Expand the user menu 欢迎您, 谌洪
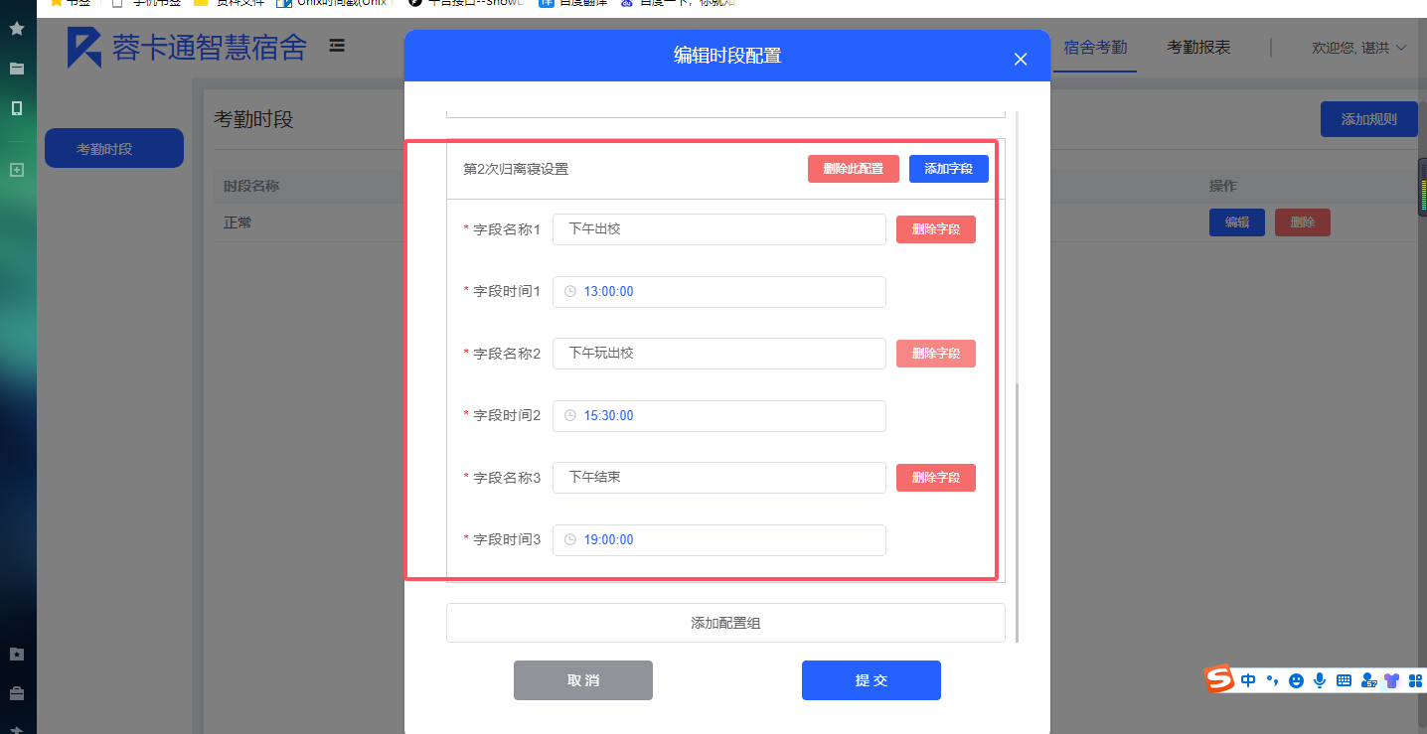This screenshot has height=734, width=1427. (1358, 48)
